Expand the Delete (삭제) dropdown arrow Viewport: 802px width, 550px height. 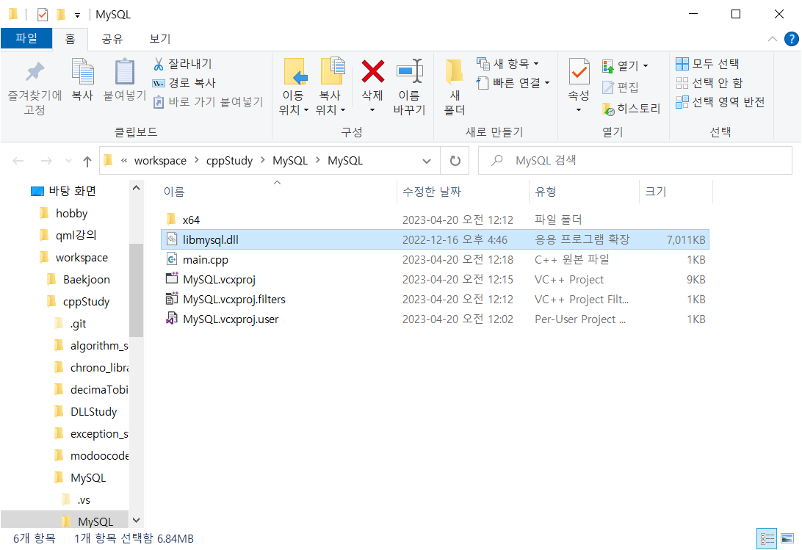(372, 110)
